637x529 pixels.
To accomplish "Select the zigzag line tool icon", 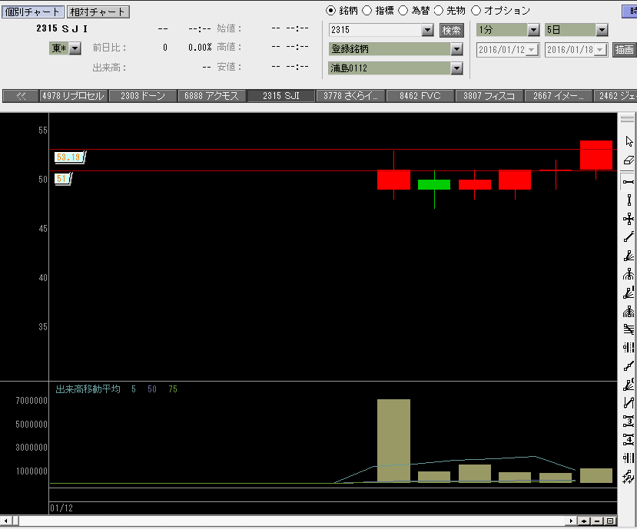I will 629,402.
